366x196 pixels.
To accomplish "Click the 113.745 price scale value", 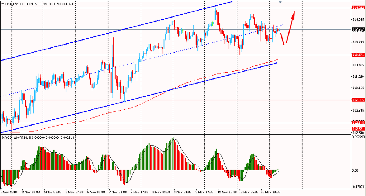I will coord(358,42).
